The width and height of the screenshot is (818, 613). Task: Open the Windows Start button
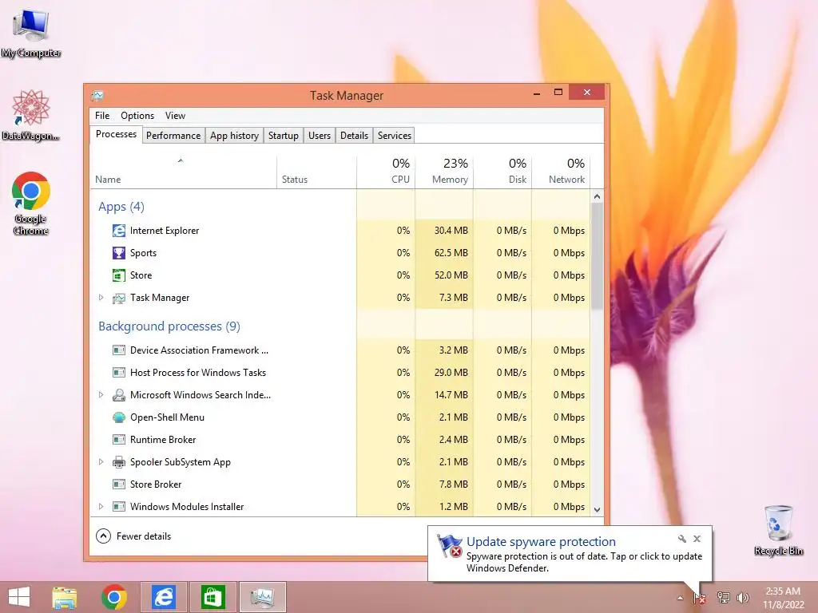(x=19, y=597)
